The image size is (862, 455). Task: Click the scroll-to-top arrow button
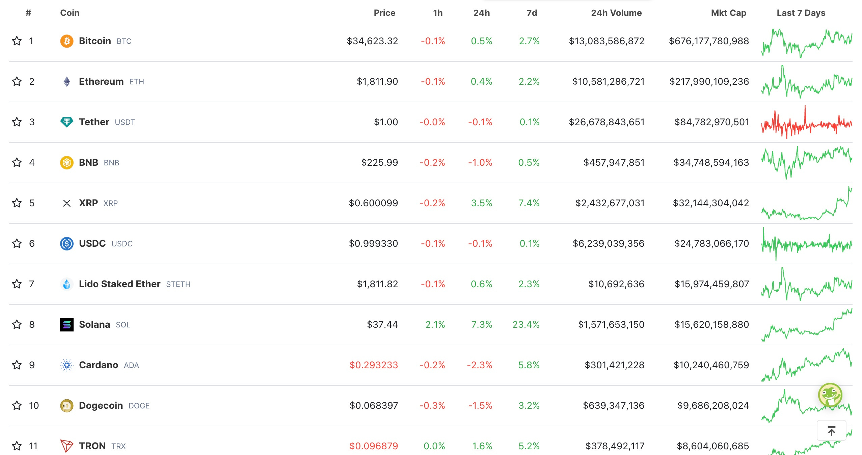[831, 431]
